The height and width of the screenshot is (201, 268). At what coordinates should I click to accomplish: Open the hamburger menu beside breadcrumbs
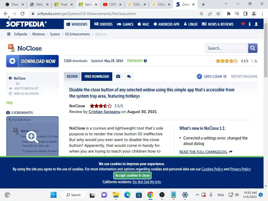[9, 34]
